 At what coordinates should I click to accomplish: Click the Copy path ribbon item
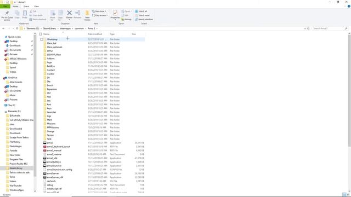36,15
